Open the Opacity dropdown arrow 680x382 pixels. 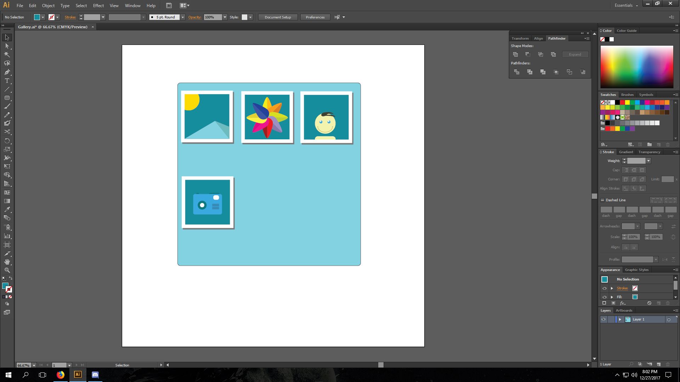225,17
